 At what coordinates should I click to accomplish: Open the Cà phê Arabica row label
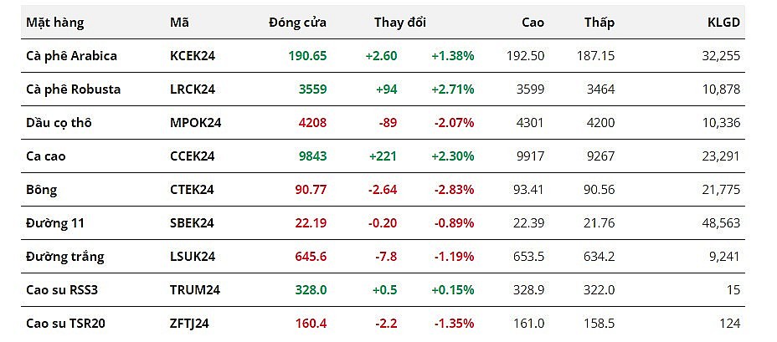[71, 56]
